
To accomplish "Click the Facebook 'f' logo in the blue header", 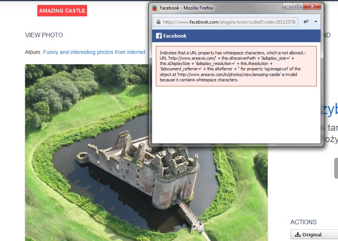I will pos(159,36).
